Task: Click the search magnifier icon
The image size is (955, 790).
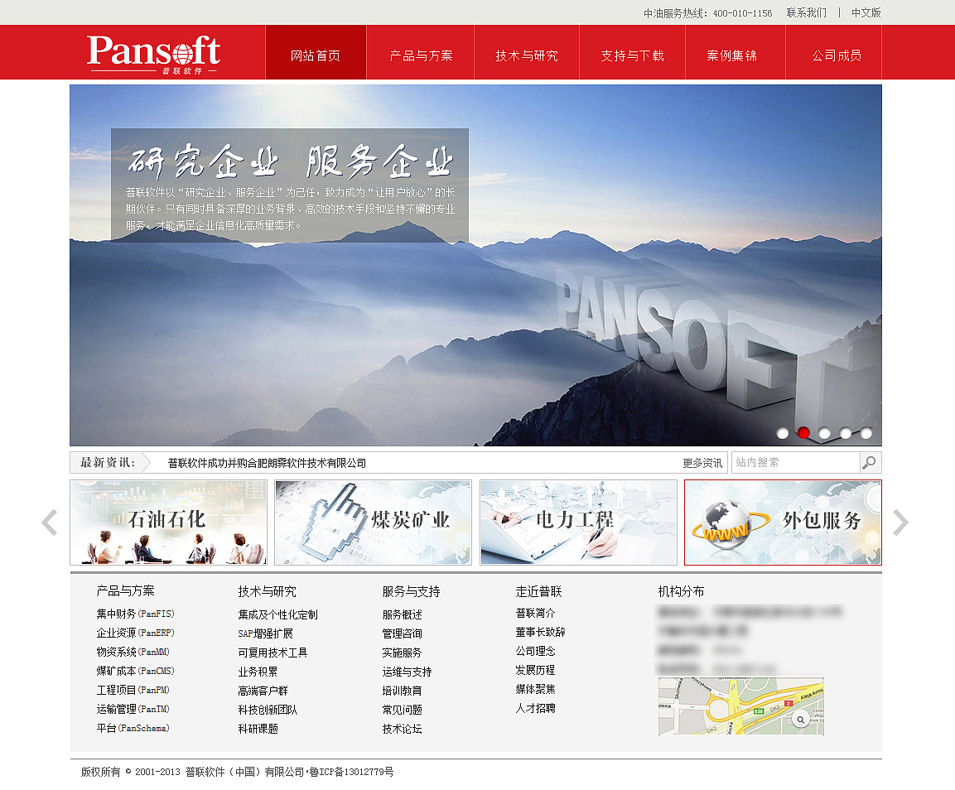Action: [x=870, y=462]
